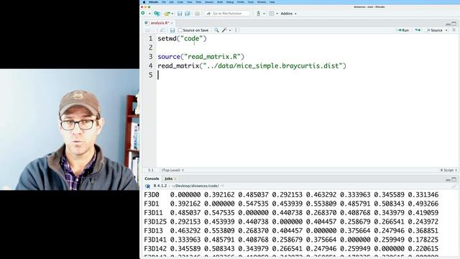Open the Apple menu
The width and height of the screenshot is (460, 259).
pos(144,2)
